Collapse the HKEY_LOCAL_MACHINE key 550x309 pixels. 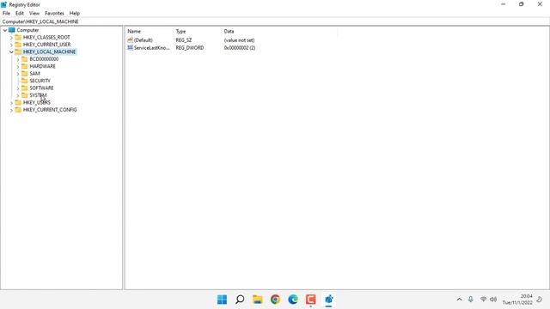click(11, 51)
